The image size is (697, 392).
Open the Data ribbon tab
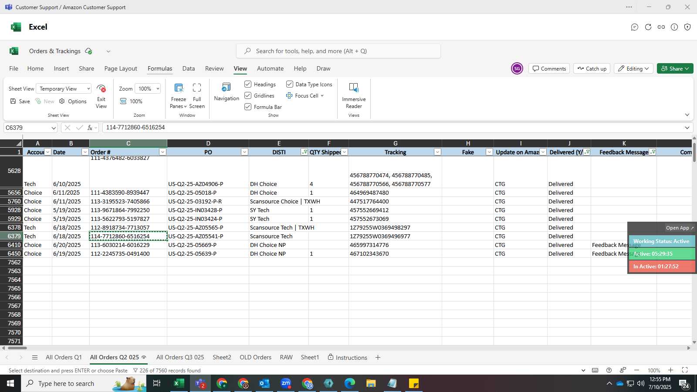(189, 68)
